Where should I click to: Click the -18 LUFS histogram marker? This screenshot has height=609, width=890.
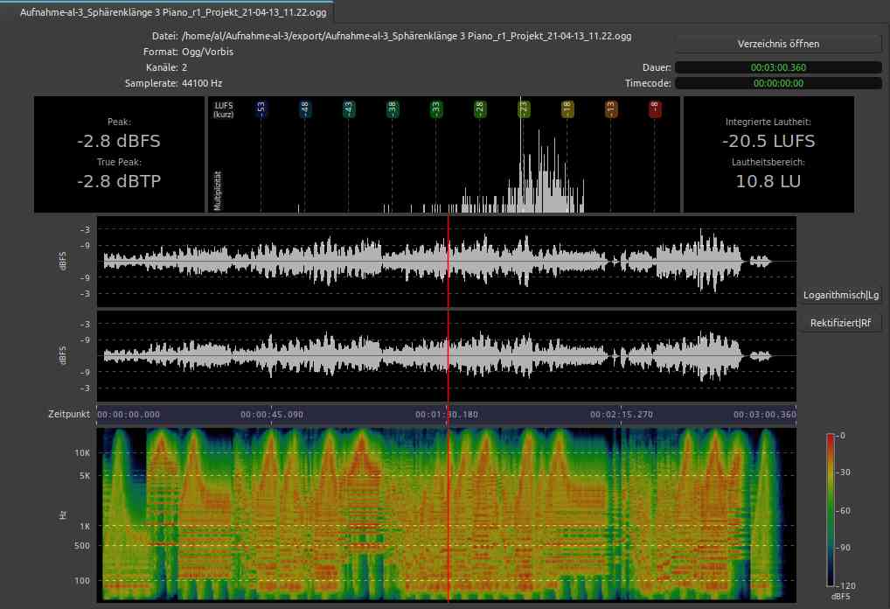coord(567,108)
